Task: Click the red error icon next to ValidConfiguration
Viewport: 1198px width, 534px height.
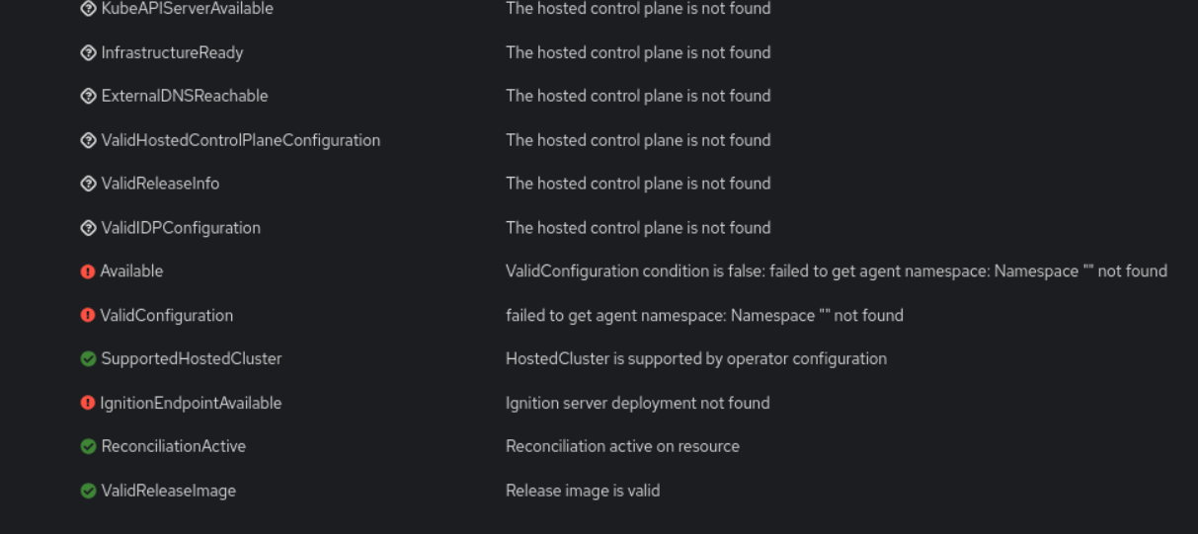Action: [88, 316]
